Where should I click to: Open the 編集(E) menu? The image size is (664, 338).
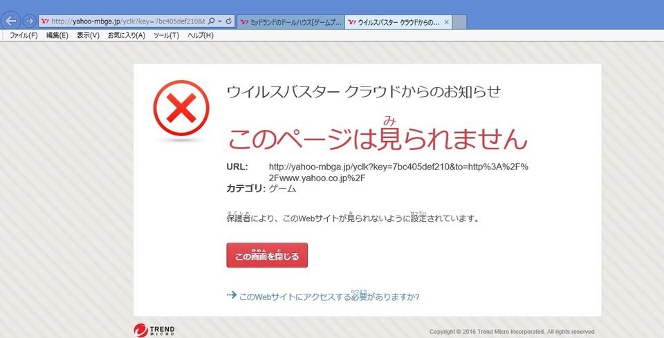(x=57, y=35)
